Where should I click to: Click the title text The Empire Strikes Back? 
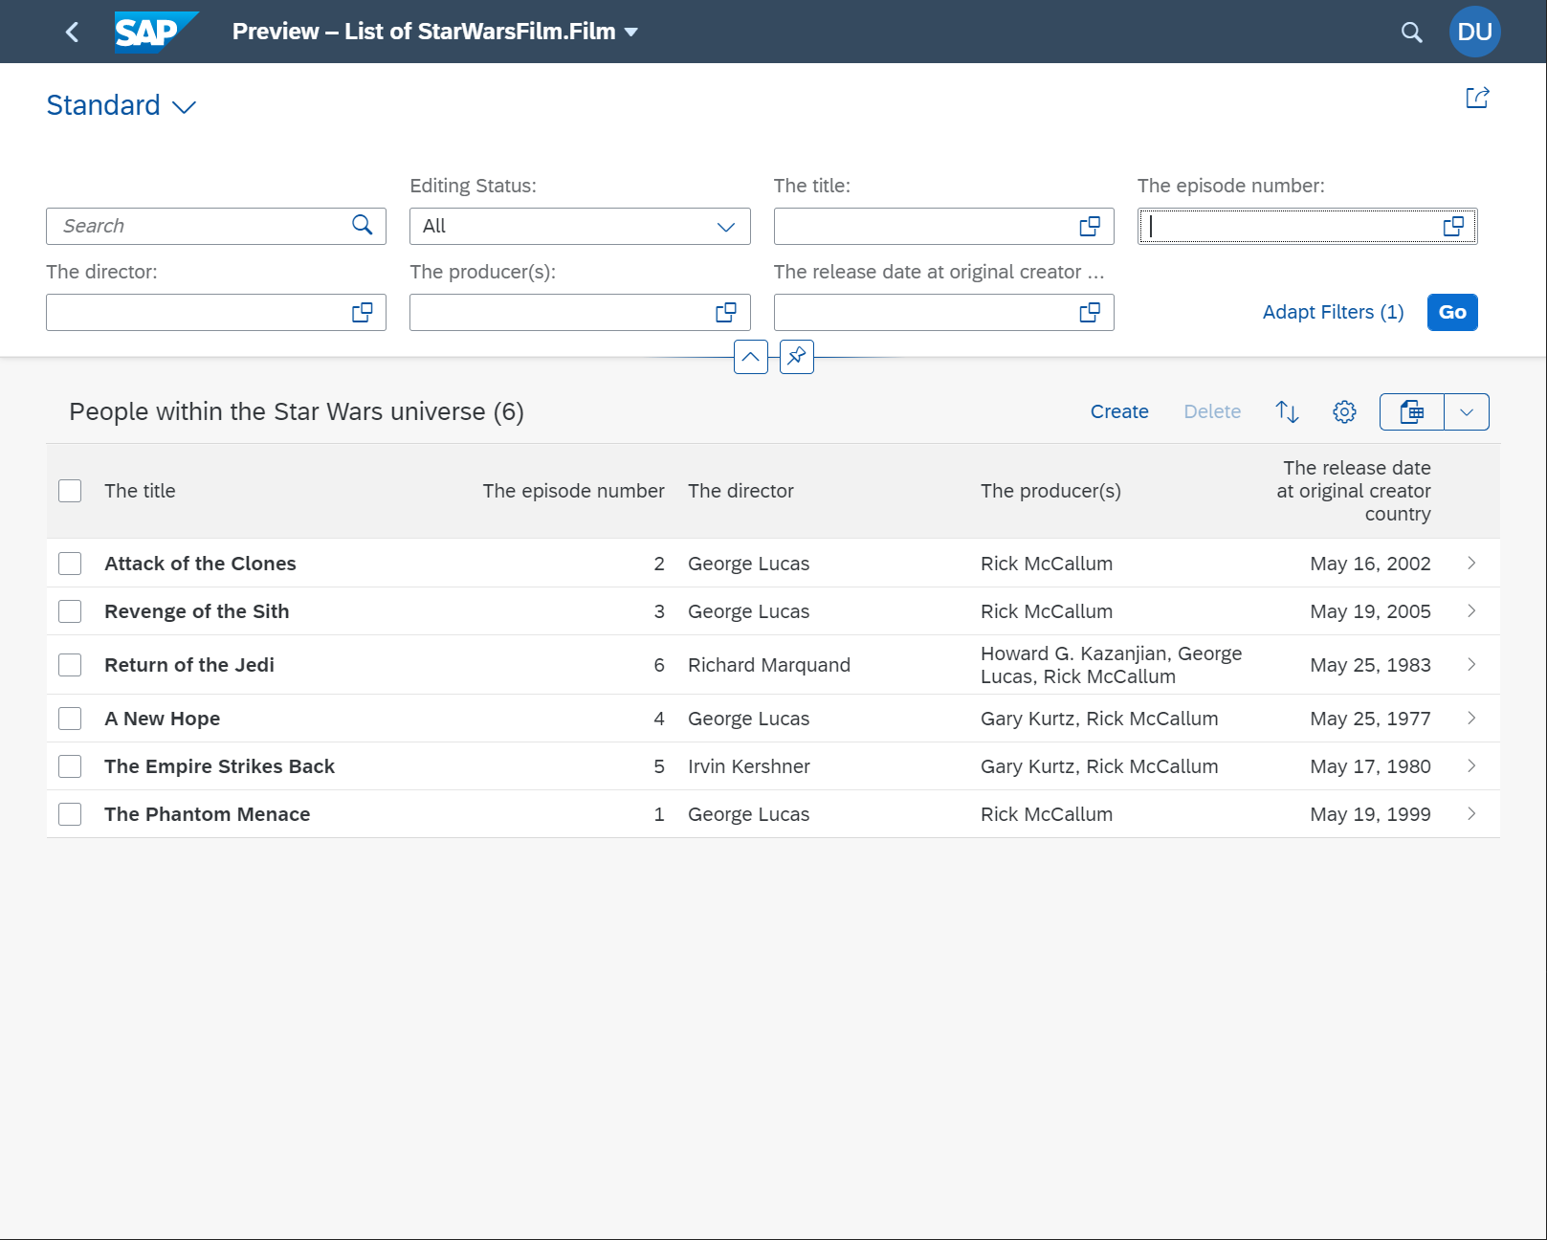pos(219,766)
